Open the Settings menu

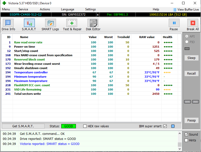point(91,9)
